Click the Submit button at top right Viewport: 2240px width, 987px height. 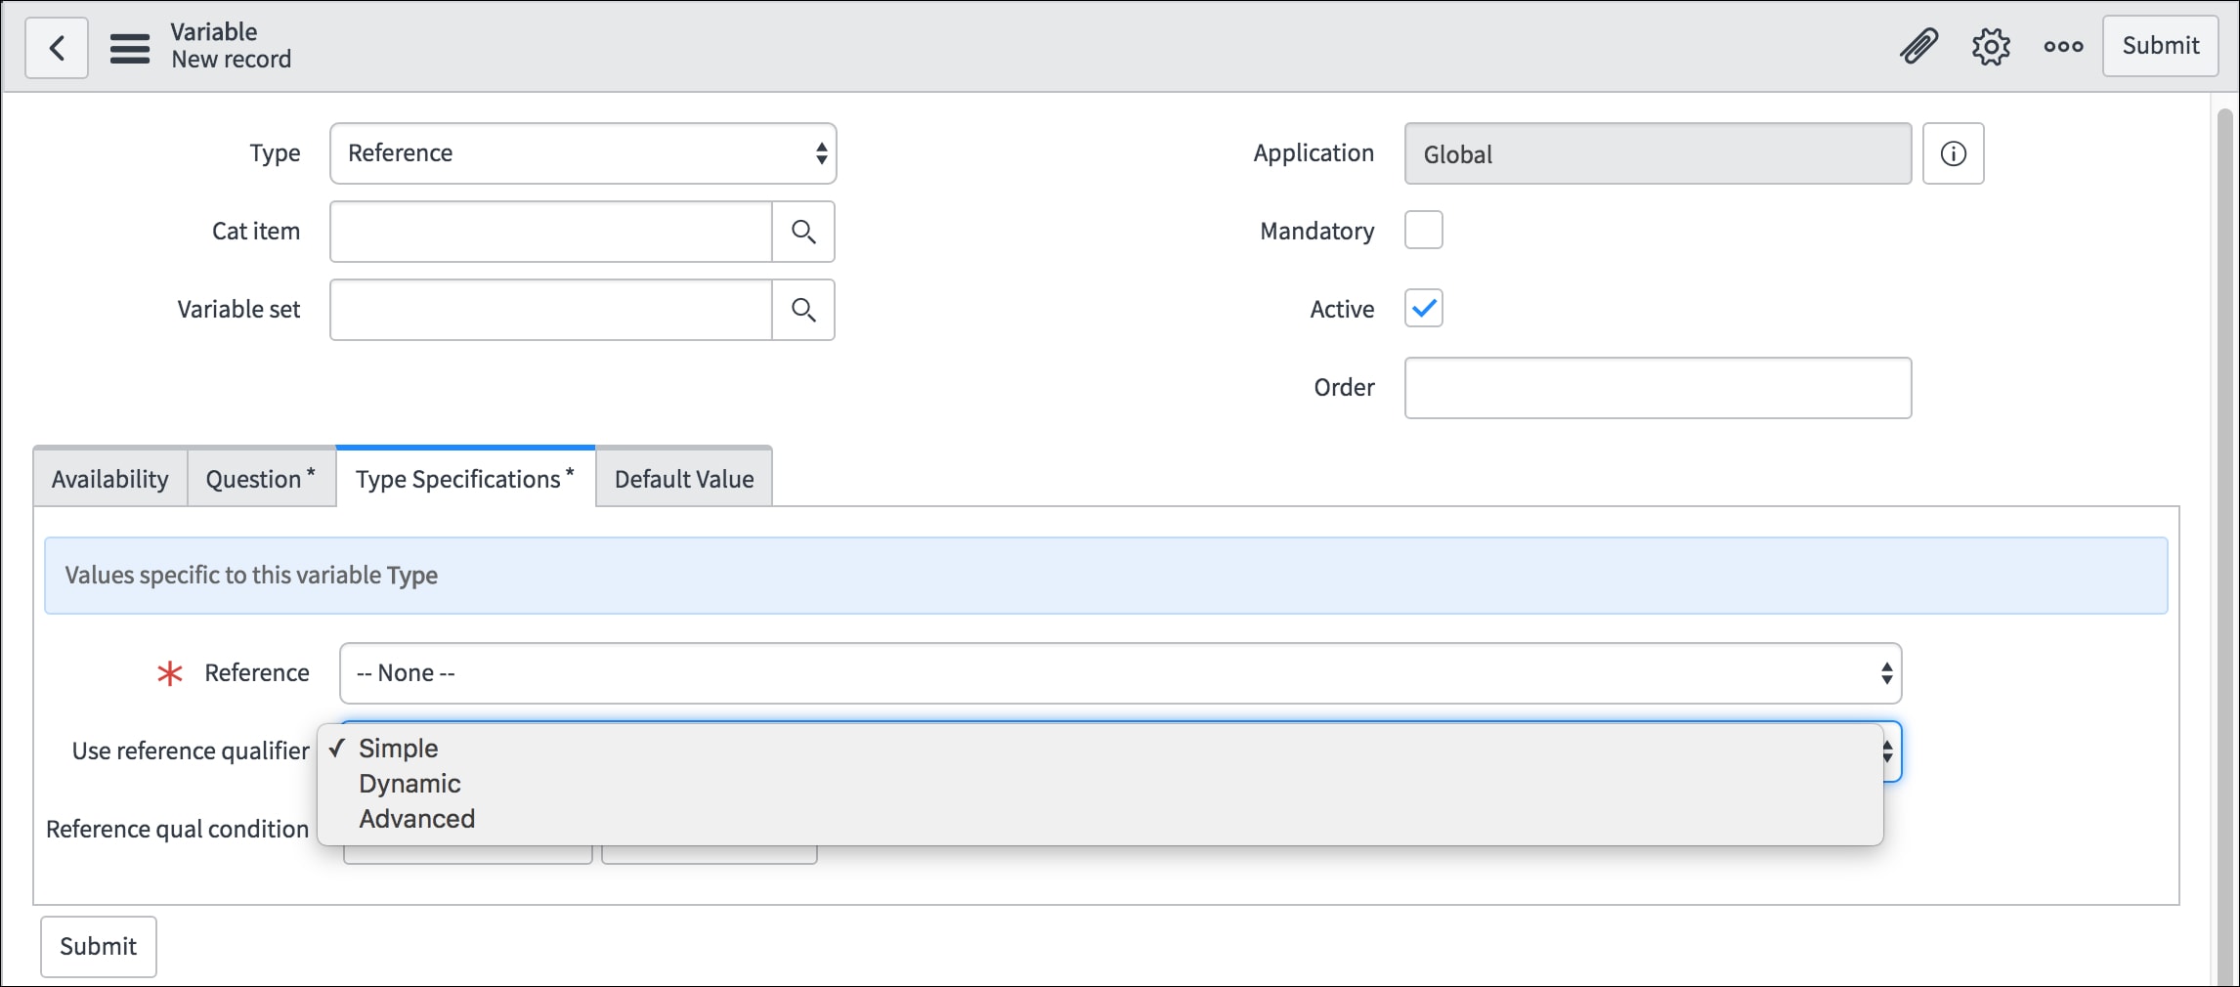[2160, 45]
